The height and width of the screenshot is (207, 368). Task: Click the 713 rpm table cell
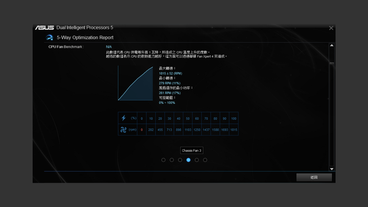169,130
